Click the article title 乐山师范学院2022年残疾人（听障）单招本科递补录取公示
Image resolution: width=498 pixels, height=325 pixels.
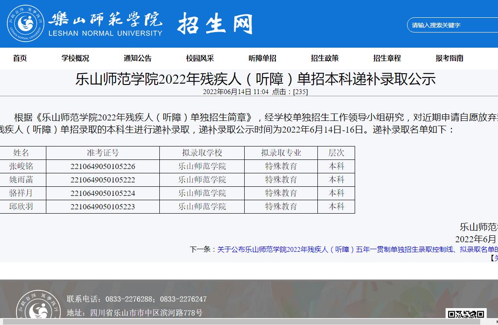(255, 79)
